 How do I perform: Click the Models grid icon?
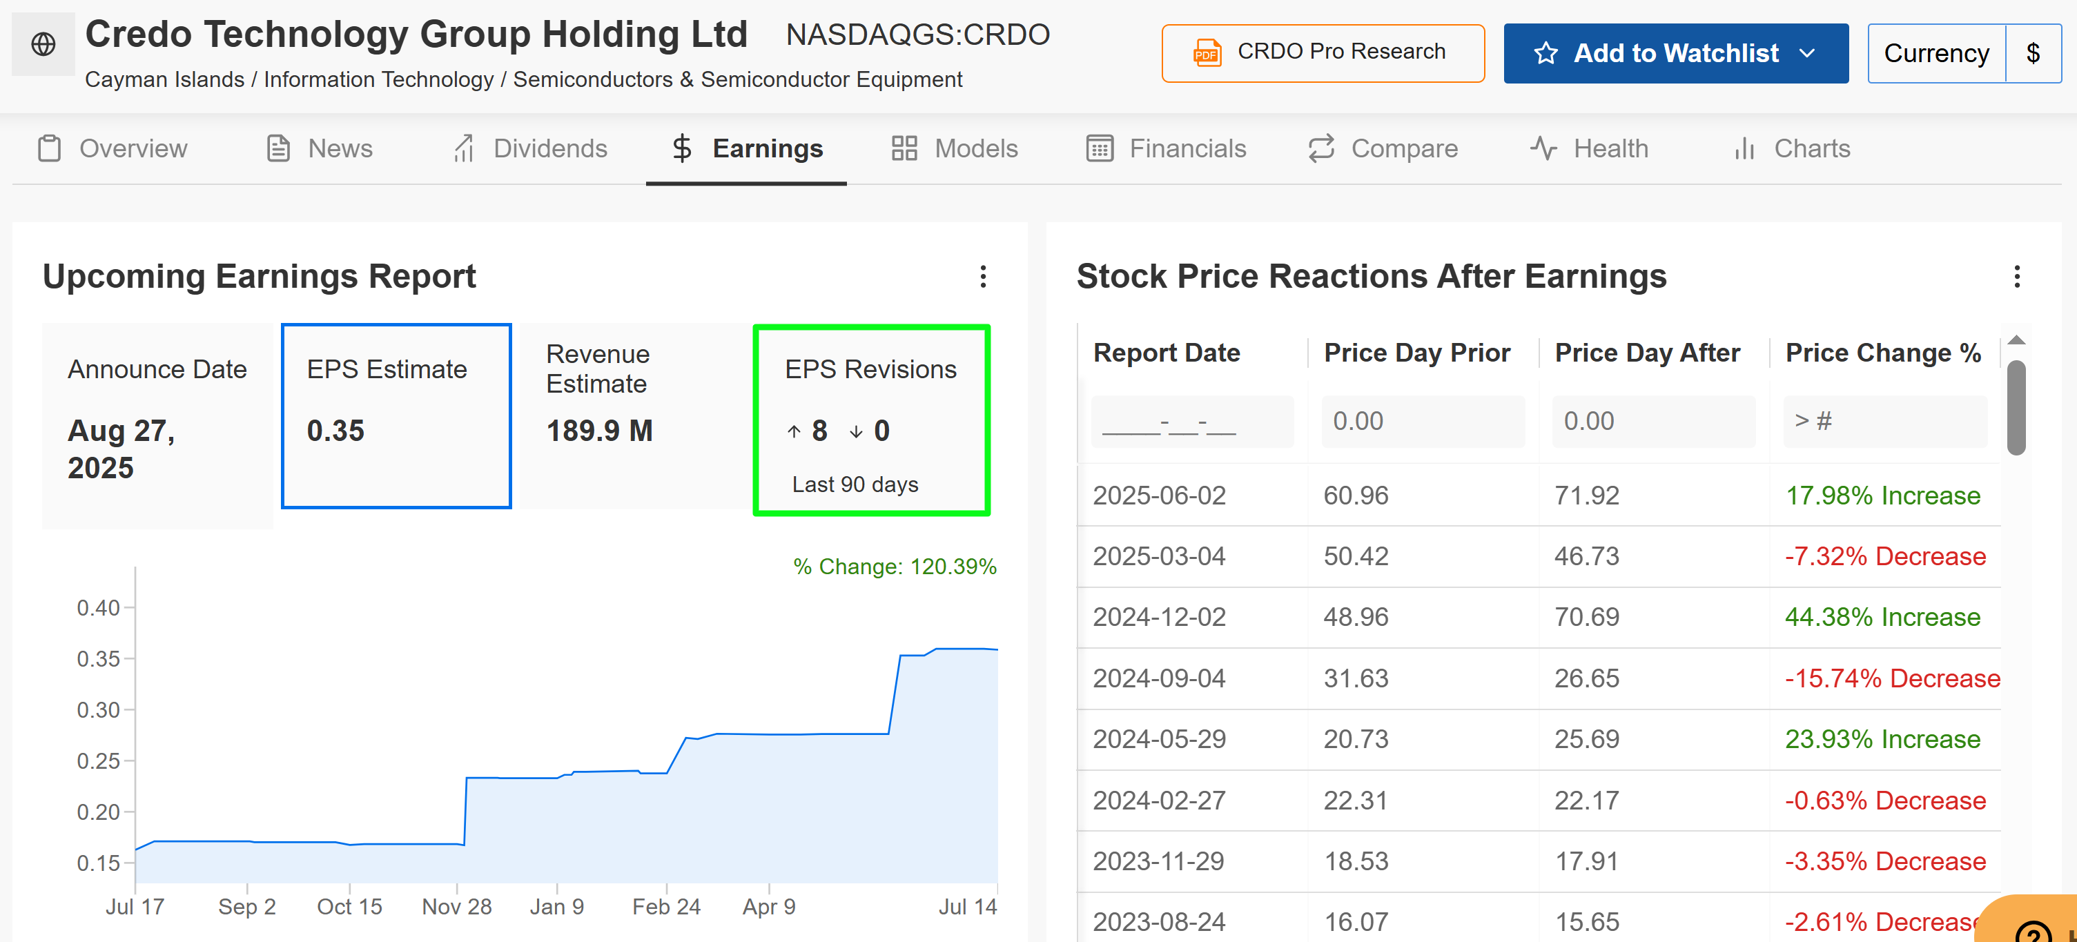click(x=904, y=148)
